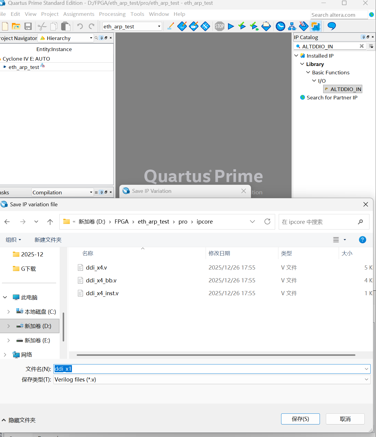Click the Redo arrow icon
This screenshot has width=376, height=437.
(92, 26)
